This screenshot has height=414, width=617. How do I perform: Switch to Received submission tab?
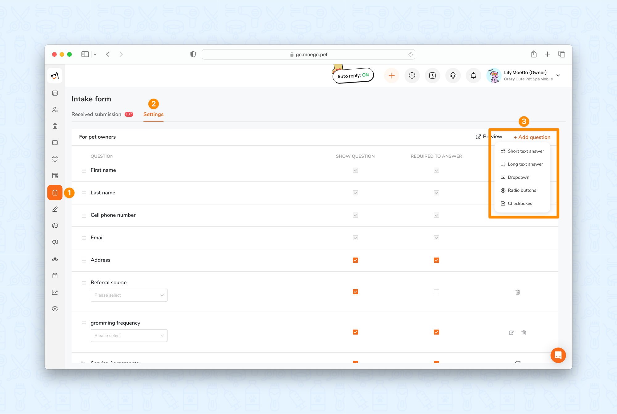[96, 114]
